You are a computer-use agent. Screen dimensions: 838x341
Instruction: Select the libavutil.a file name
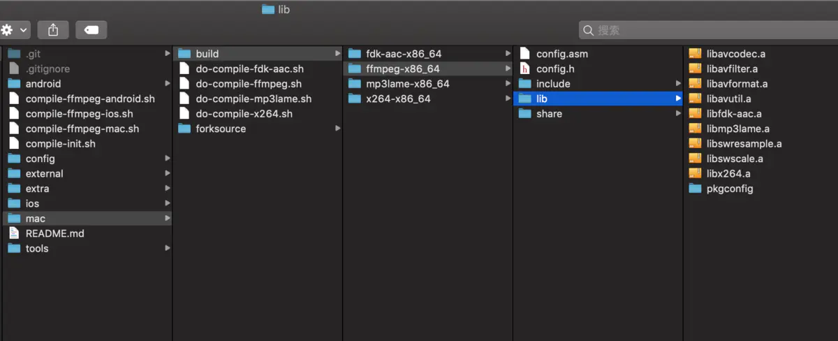click(729, 99)
